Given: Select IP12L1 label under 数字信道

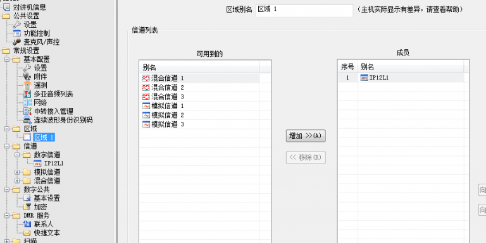Looking at the screenshot, I should point(54,163).
